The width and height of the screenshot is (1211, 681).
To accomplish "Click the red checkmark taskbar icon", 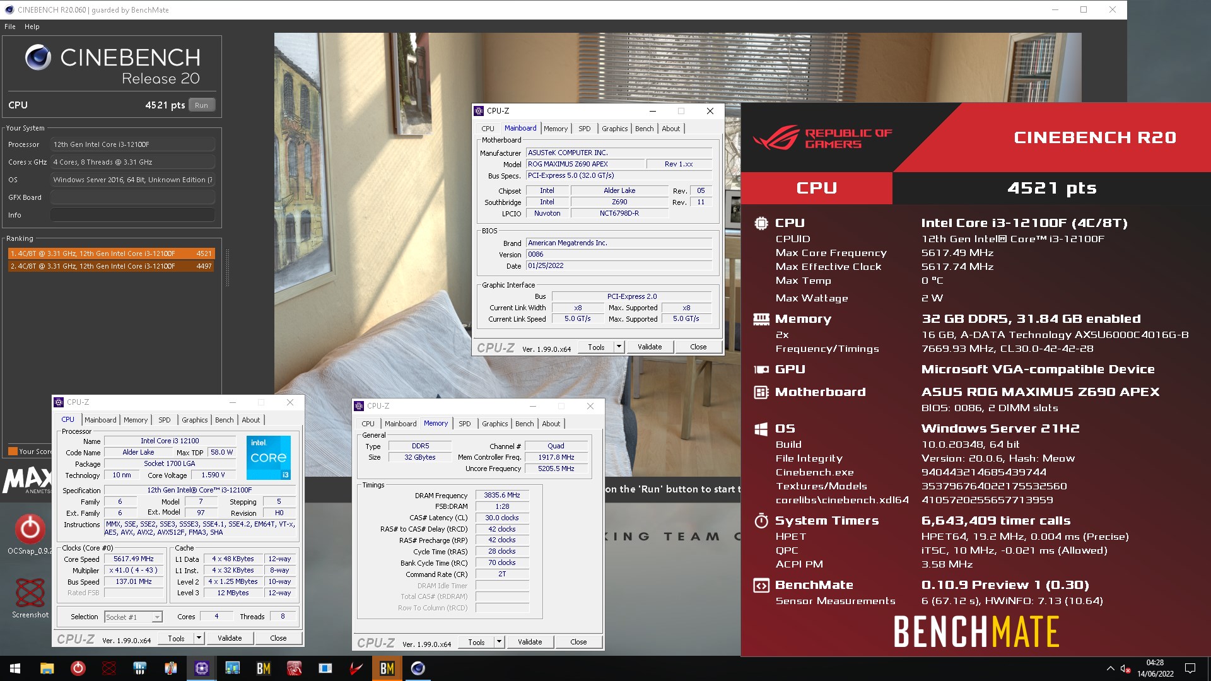I will point(356,668).
